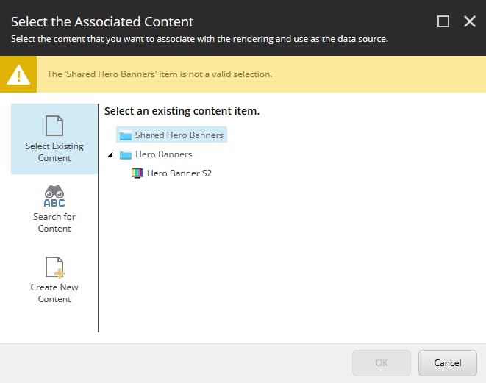
Task: Click the 'Select an existing content item.' heading
Action: pos(182,111)
